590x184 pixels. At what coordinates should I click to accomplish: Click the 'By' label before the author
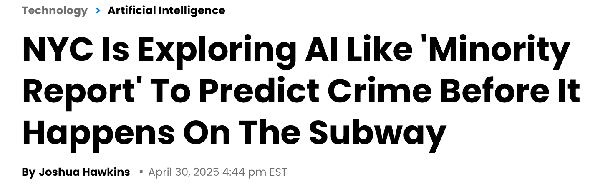(28, 172)
